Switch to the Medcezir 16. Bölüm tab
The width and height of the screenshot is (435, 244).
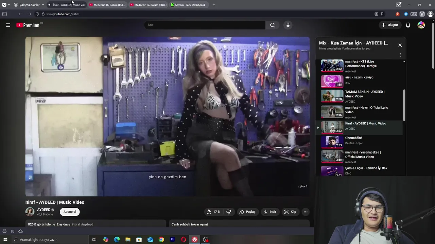coord(107,5)
